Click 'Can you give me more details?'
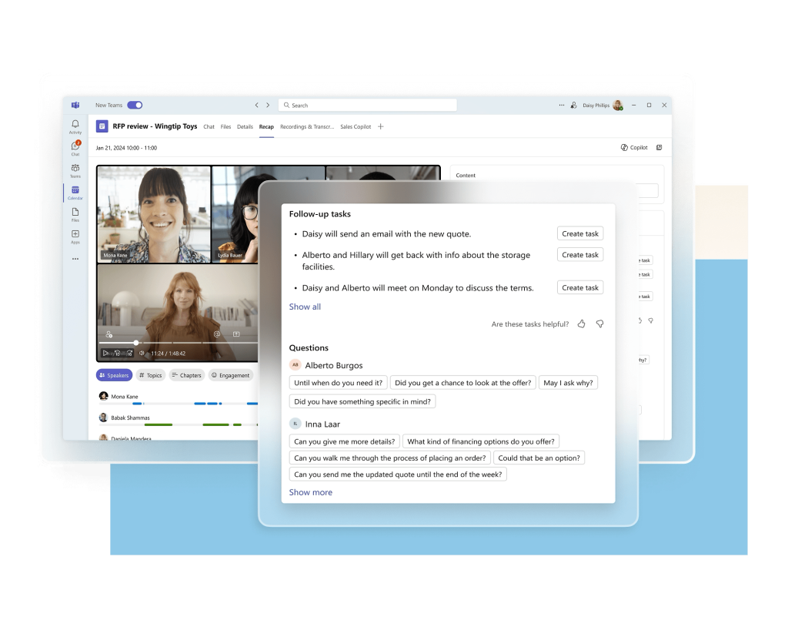This screenshot has width=788, height=627. coord(344,442)
